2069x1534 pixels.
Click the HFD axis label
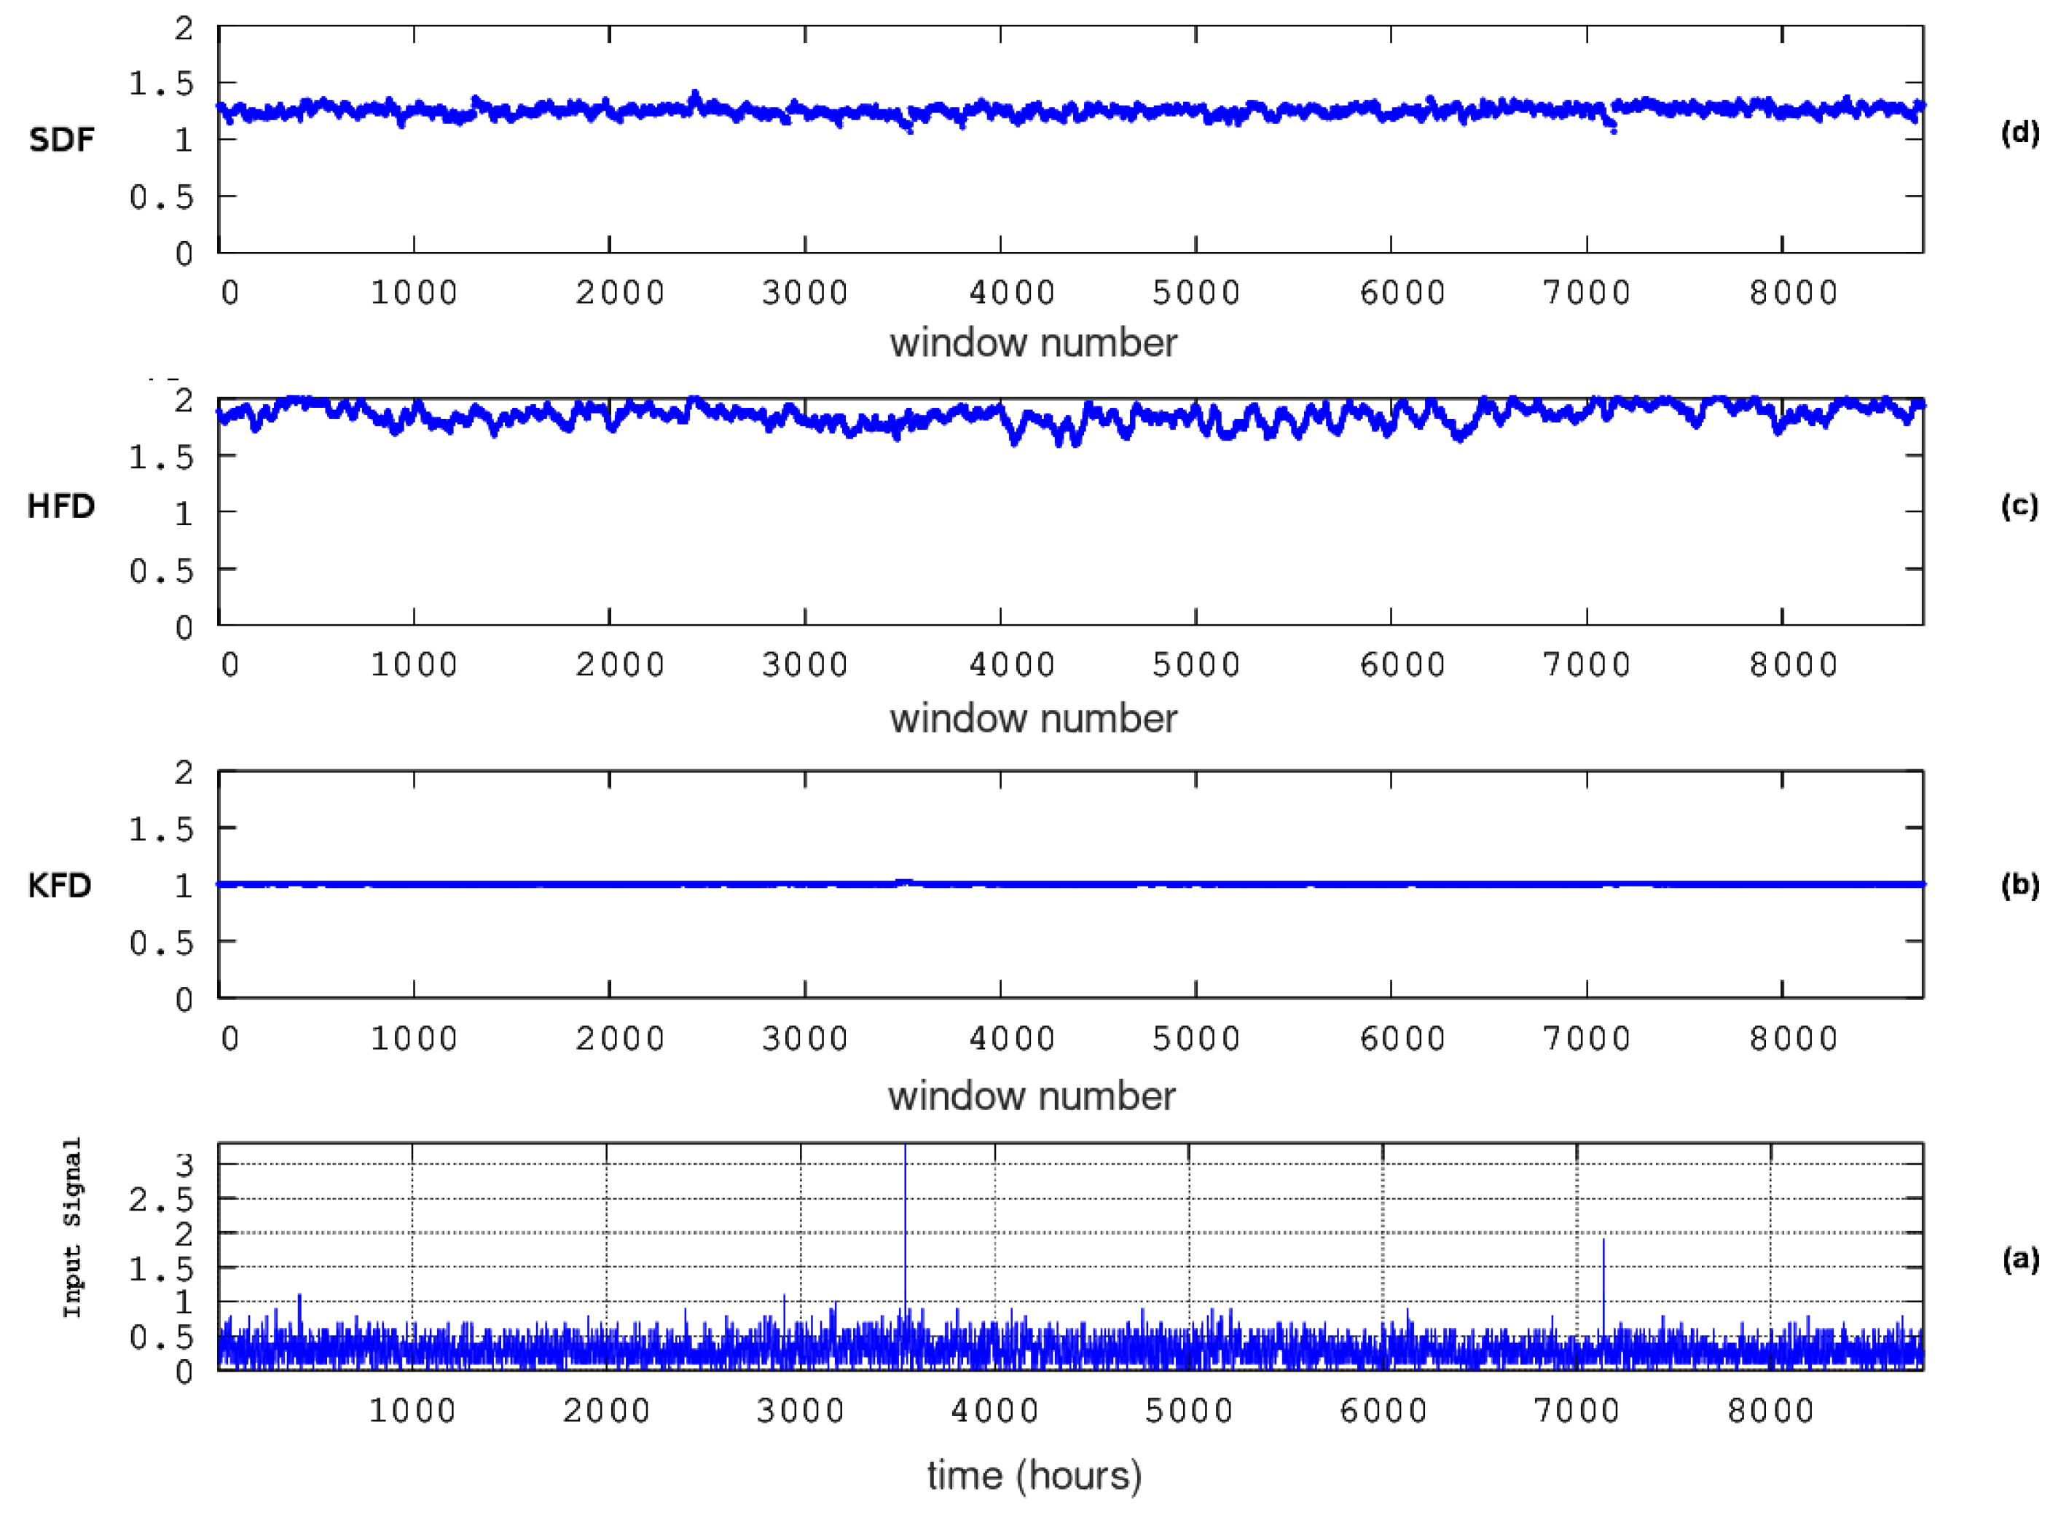pyautogui.click(x=61, y=507)
